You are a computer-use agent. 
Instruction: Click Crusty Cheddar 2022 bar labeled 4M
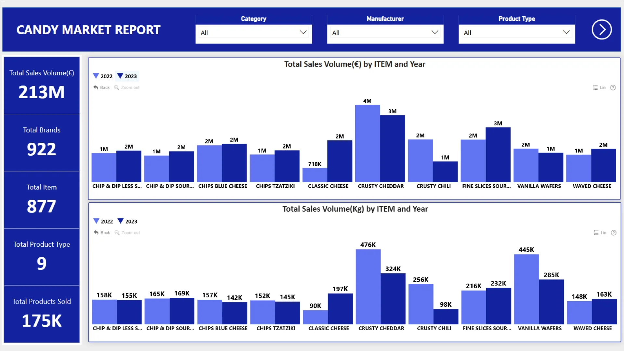[368, 143]
